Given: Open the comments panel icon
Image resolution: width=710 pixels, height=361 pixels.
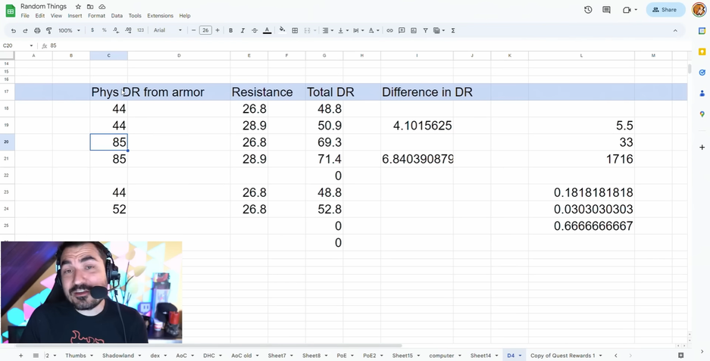Looking at the screenshot, I should (606, 10).
